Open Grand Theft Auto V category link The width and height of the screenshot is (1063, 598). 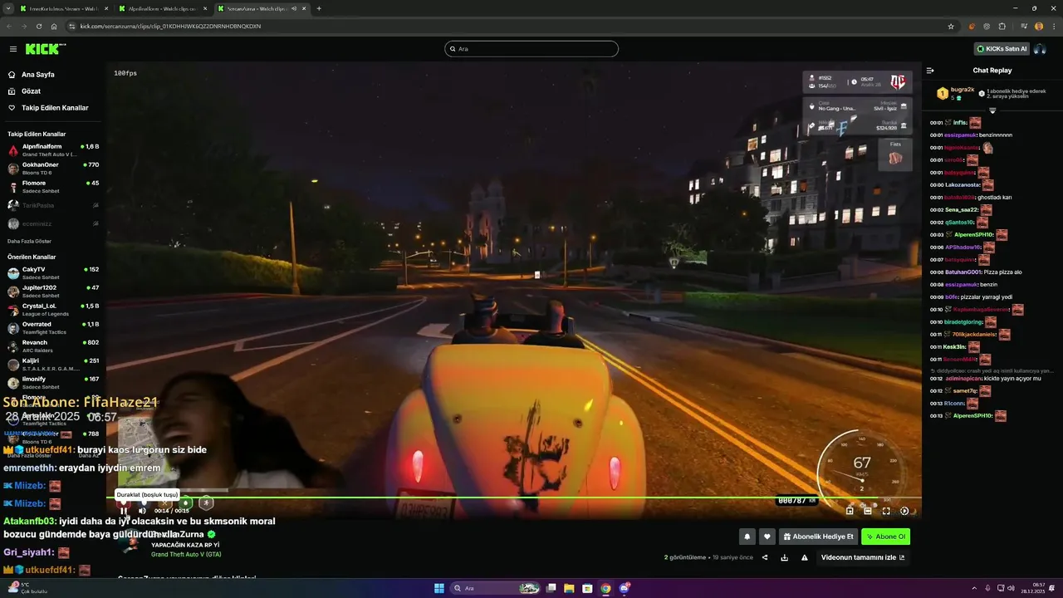click(x=186, y=554)
